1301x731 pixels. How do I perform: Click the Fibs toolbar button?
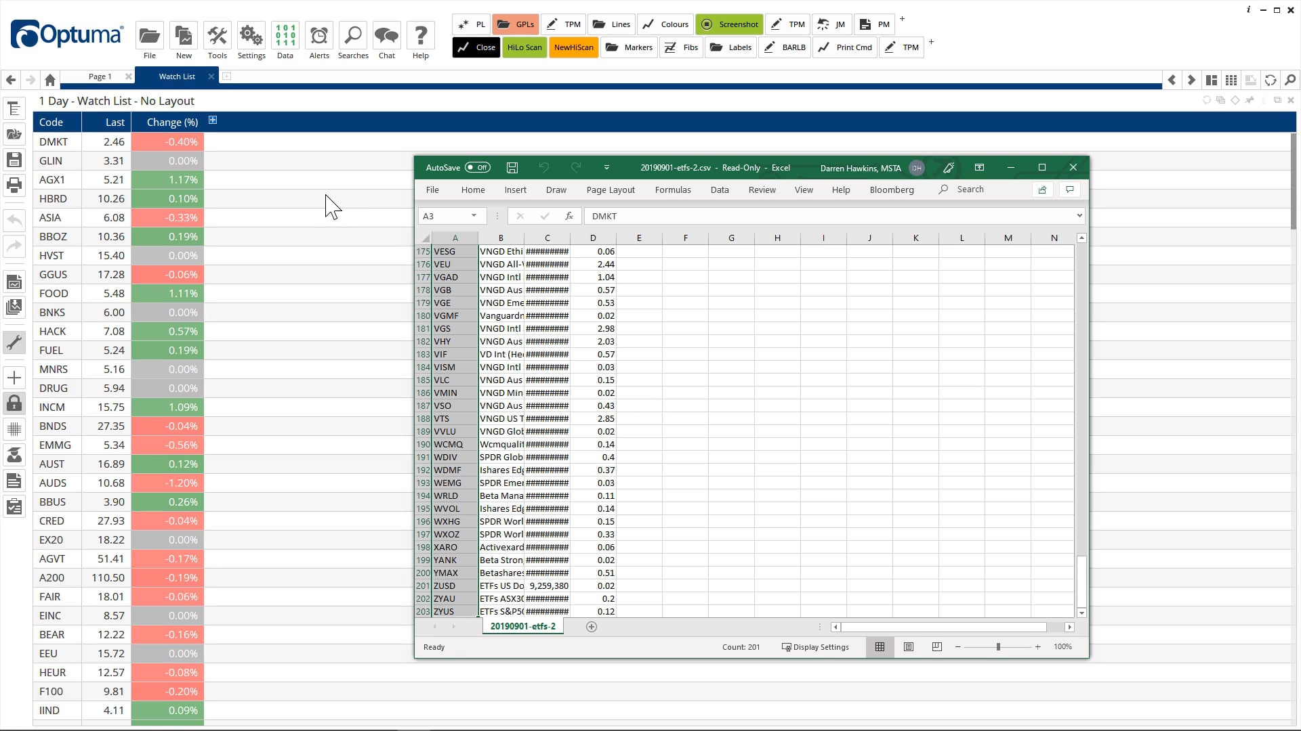(x=682, y=47)
